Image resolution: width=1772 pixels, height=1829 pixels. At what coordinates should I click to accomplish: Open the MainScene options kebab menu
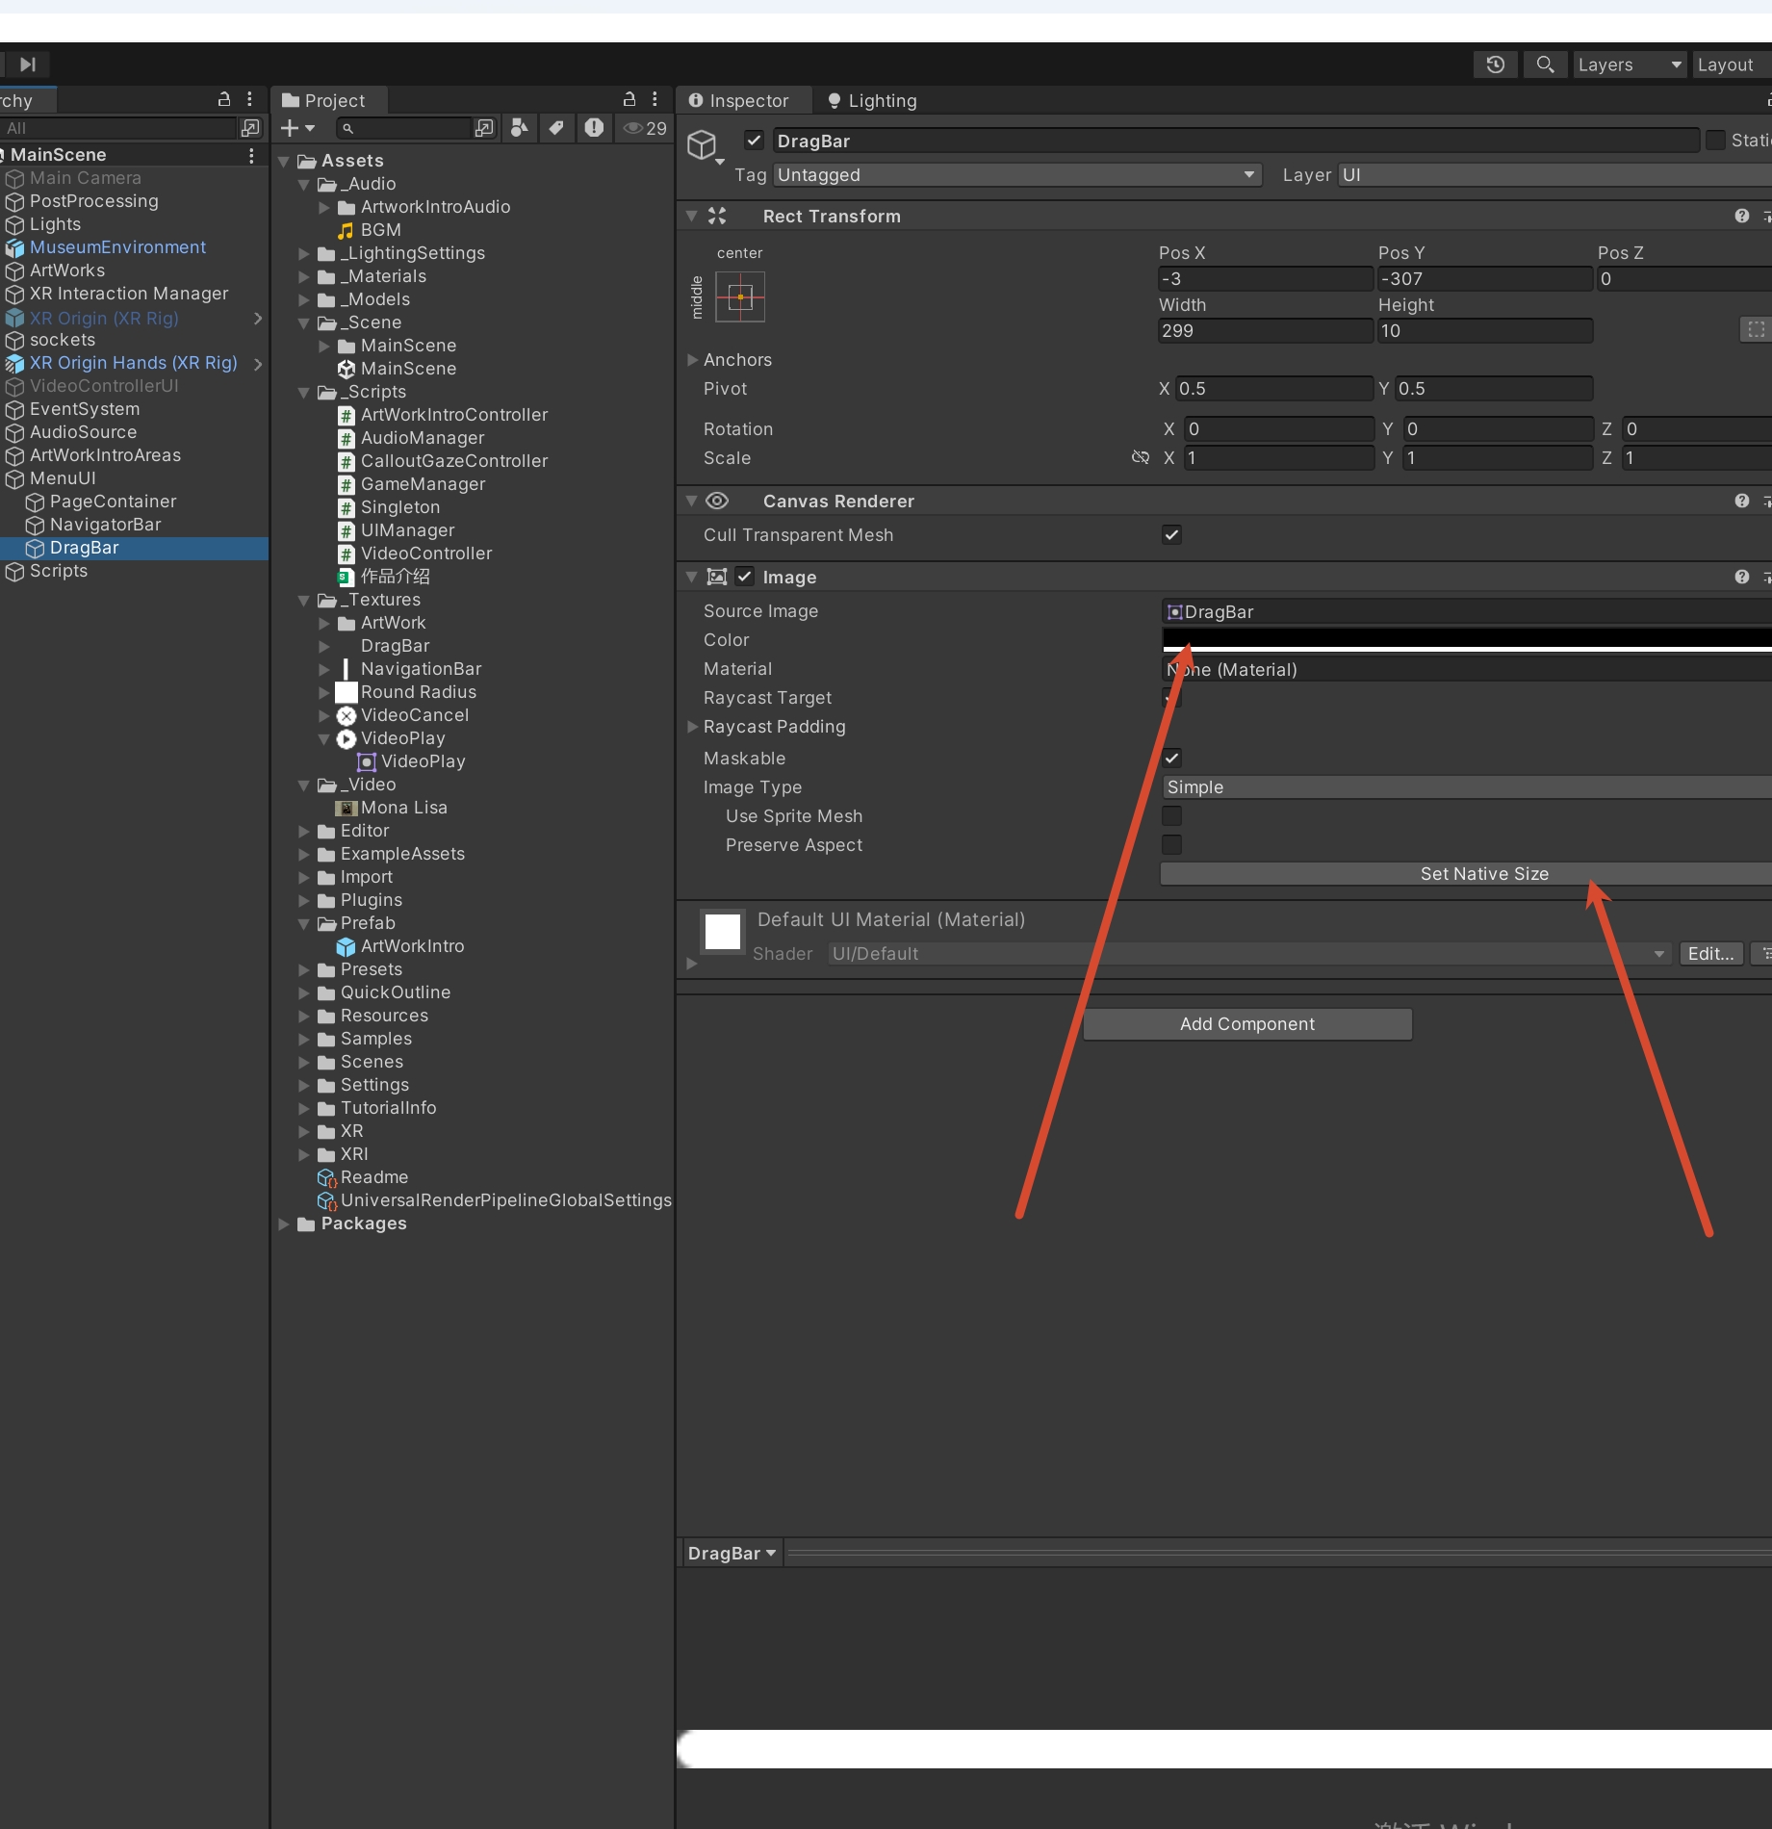(251, 155)
